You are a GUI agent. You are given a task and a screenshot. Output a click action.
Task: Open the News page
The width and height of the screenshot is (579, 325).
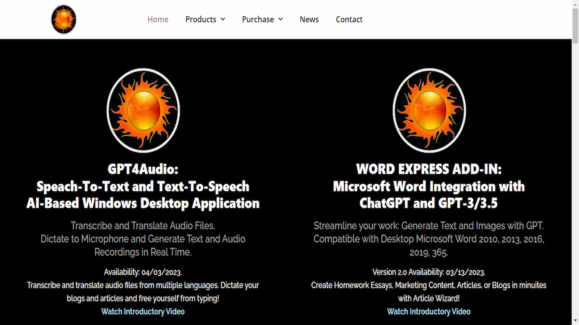point(309,20)
